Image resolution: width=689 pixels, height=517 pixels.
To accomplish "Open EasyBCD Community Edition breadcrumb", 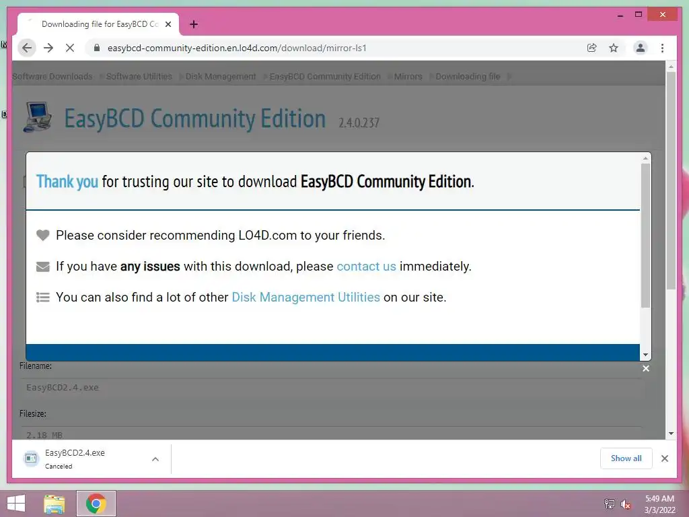I will click(x=325, y=77).
